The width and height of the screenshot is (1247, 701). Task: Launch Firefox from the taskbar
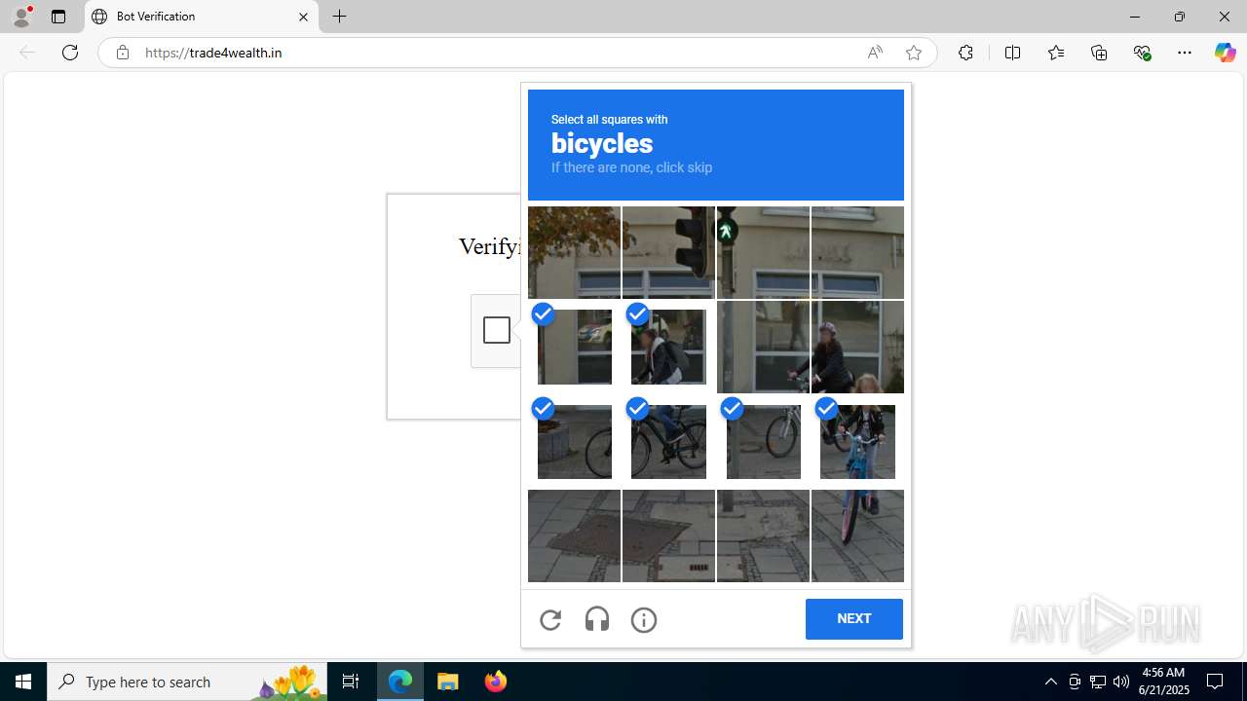click(496, 682)
